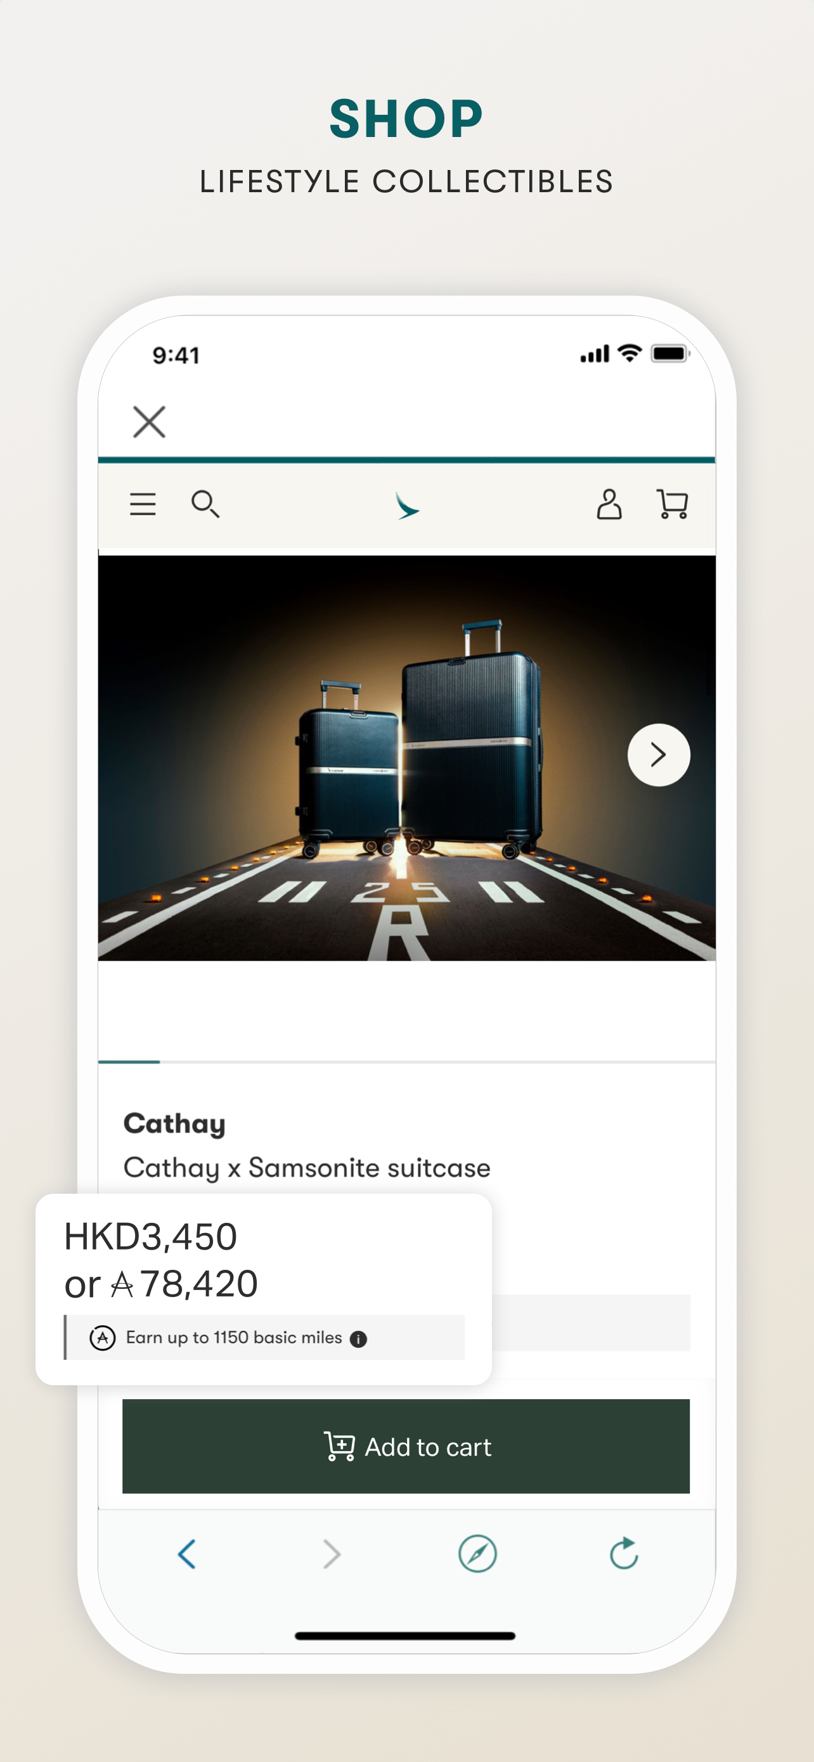Tap the cellular signal bars

(594, 354)
